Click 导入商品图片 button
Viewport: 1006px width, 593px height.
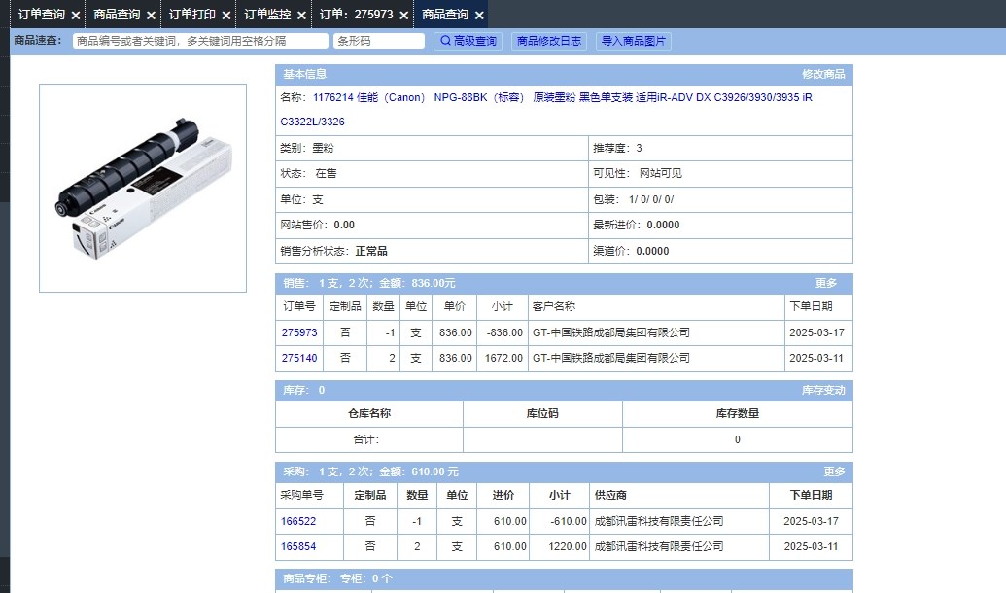pos(633,41)
